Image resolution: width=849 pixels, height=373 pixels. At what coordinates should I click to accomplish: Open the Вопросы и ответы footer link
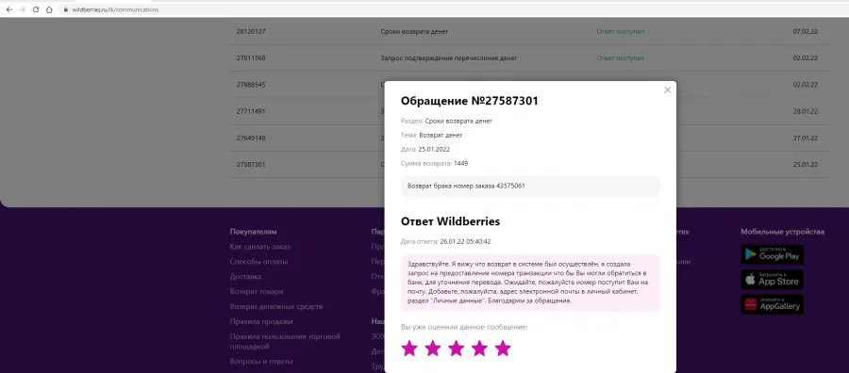[x=261, y=361]
